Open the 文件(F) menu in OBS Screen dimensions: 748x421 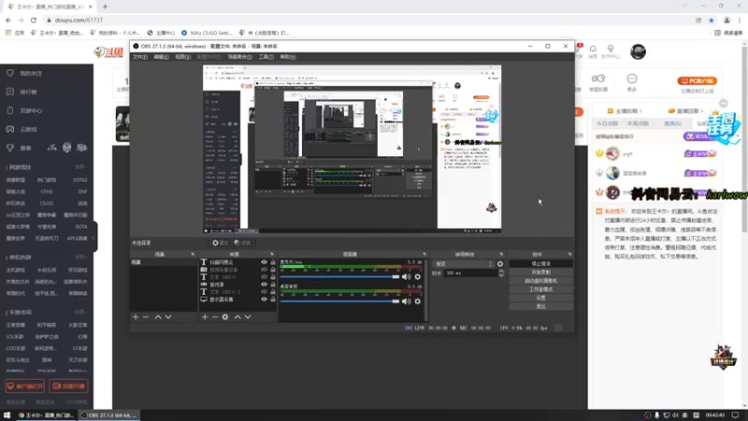coord(139,57)
